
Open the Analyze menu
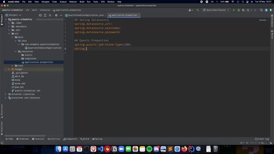(x=63, y=2)
